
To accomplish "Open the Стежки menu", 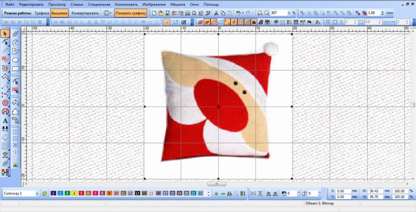I will tap(76, 4).
